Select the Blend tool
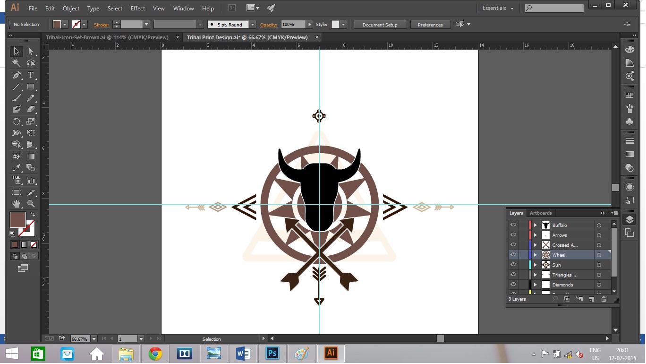Viewport: 646px width, 364px height. coord(31,168)
